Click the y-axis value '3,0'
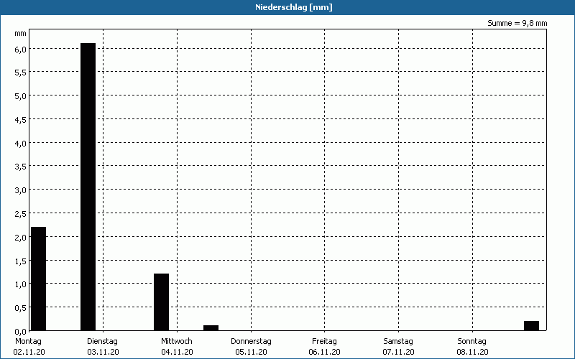Image resolution: width=575 pixels, height=359 pixels. coord(21,191)
